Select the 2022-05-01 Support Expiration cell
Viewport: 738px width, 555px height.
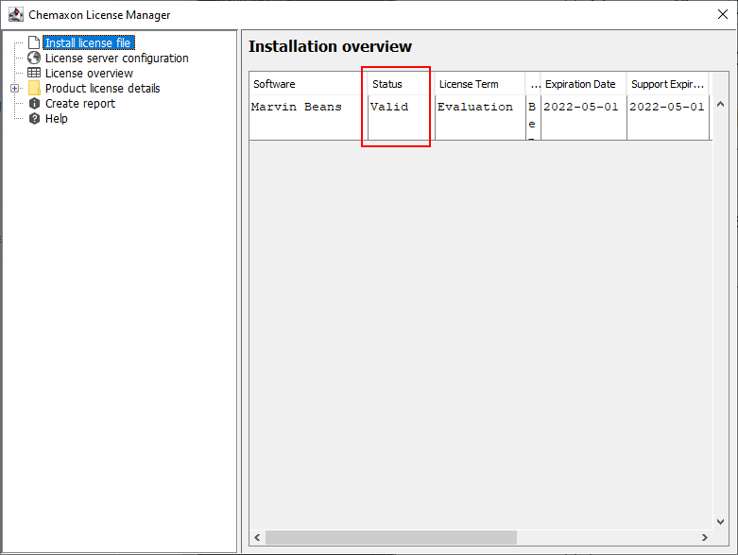coord(668,117)
